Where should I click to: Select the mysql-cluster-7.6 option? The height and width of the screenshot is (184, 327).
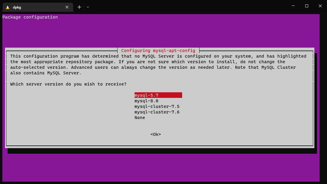(157, 112)
